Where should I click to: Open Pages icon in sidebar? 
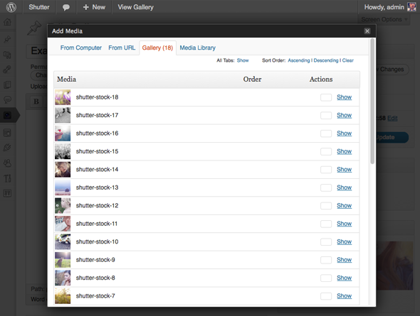7,85
